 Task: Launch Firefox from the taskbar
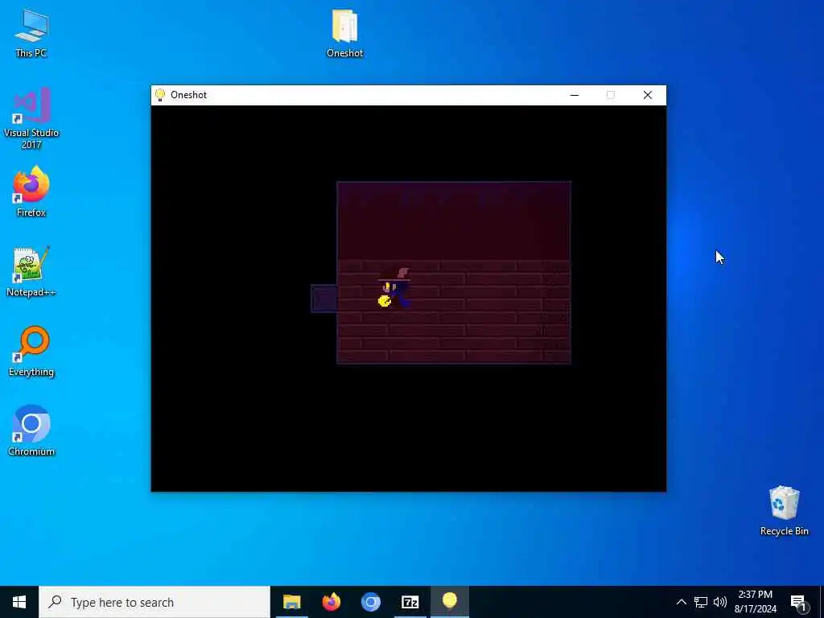click(331, 602)
